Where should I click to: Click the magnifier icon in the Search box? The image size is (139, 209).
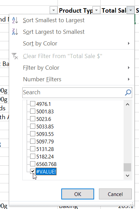128,93
